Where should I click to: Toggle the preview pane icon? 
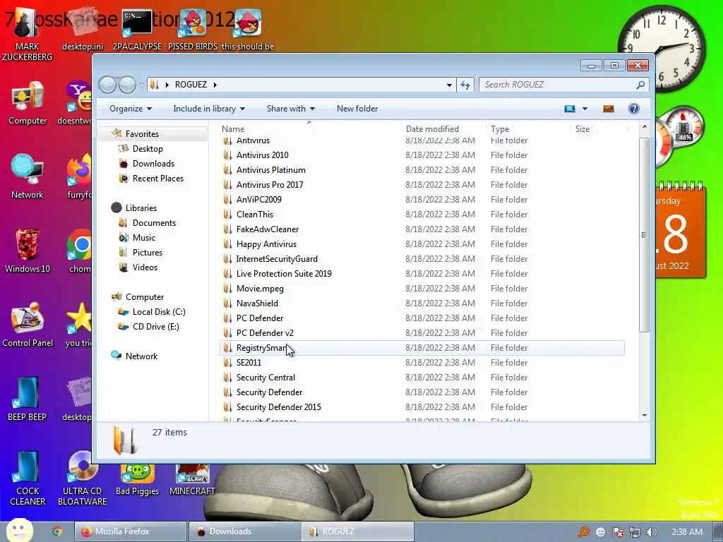click(608, 109)
